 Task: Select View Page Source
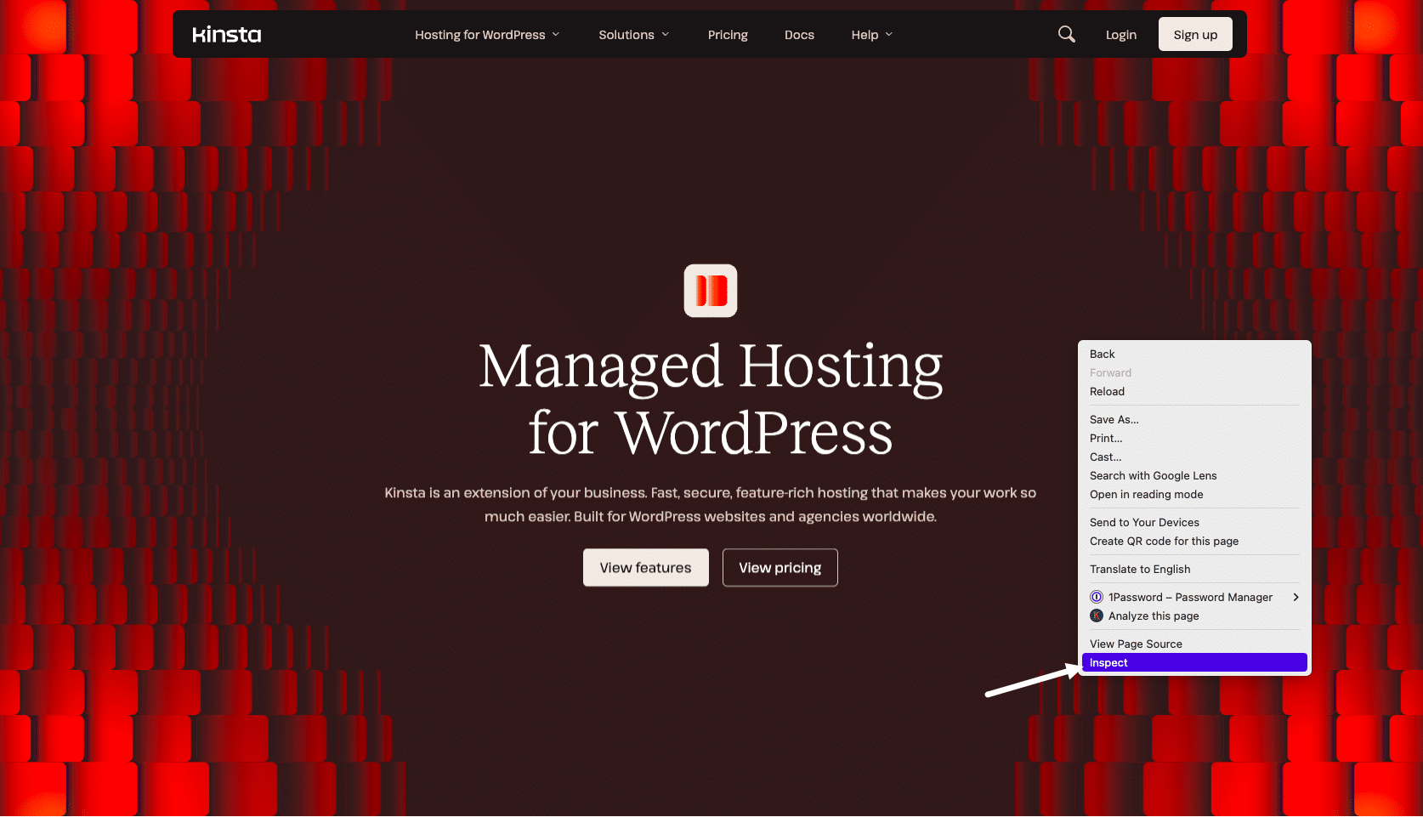click(x=1194, y=644)
